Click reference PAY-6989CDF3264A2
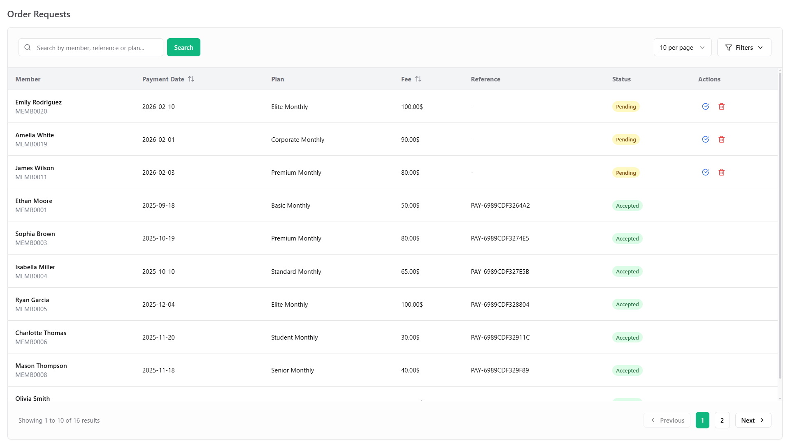 (x=500, y=206)
